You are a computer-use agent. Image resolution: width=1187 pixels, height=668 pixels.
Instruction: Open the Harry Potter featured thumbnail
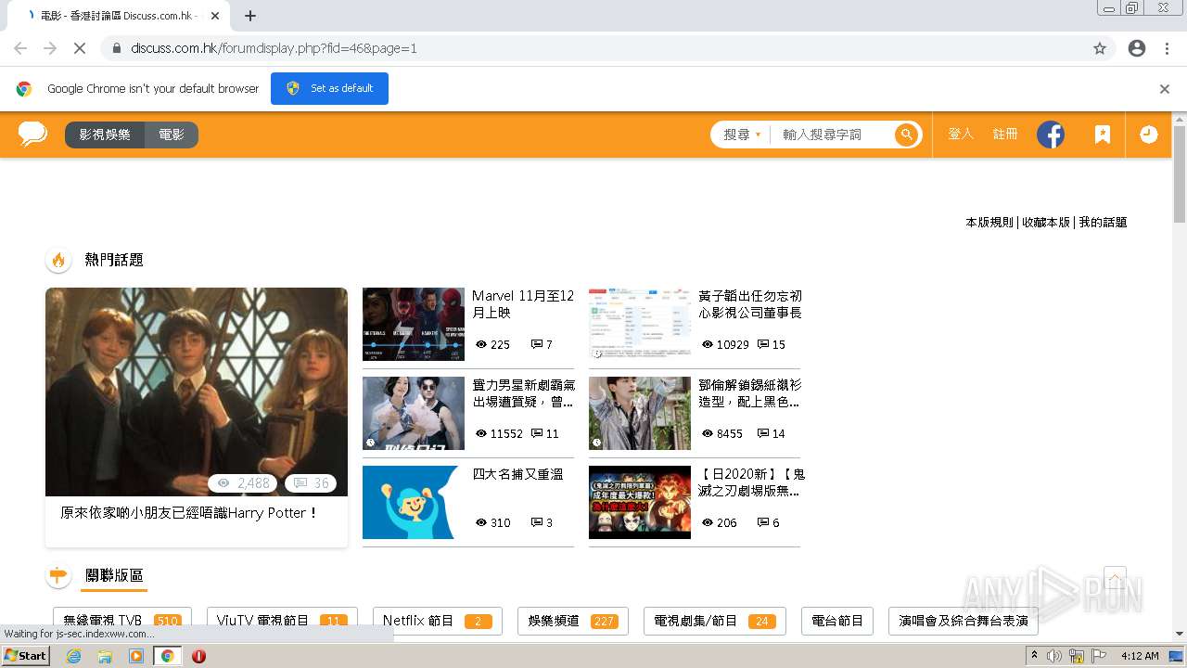click(x=197, y=392)
